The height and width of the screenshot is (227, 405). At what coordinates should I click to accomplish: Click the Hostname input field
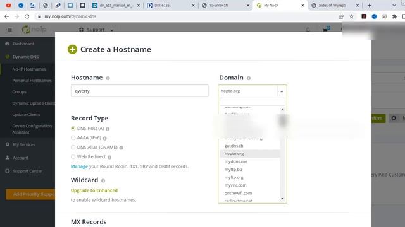coord(139,91)
